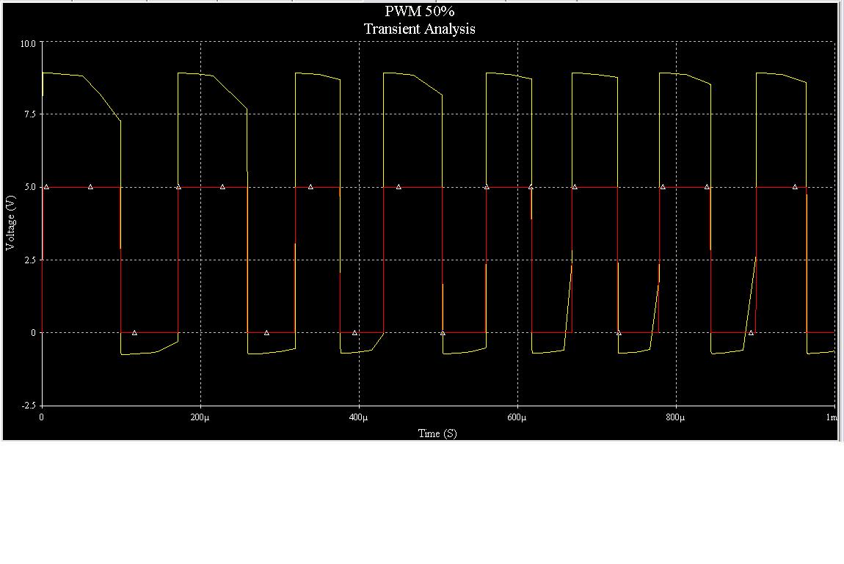Screen dimensions: 844x564
Task: Select the "PWM 50%" graph title
Action: coord(419,11)
